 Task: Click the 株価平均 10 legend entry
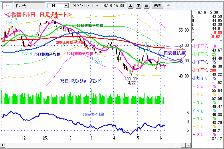[204, 46]
